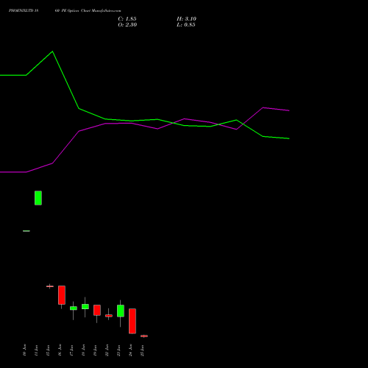The image size is (368, 368).
Task: Select the red candle above 16 Jun
Action: (62, 295)
